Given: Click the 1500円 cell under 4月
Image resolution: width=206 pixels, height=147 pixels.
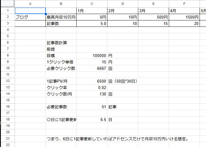Looking at the screenshot, I should point(184,17).
